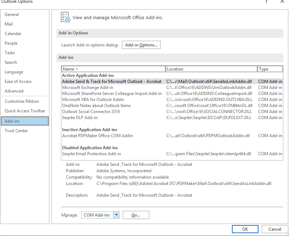Click the Add-ins gear icon in header
This screenshot has height=236, width=289.
coord(65,17)
